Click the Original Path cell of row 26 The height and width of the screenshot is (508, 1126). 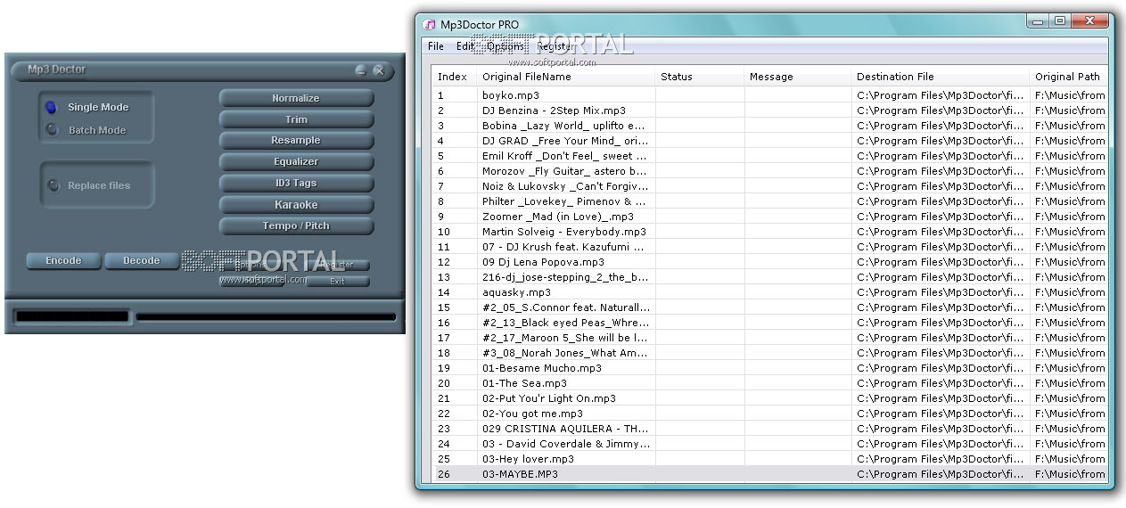click(1068, 474)
